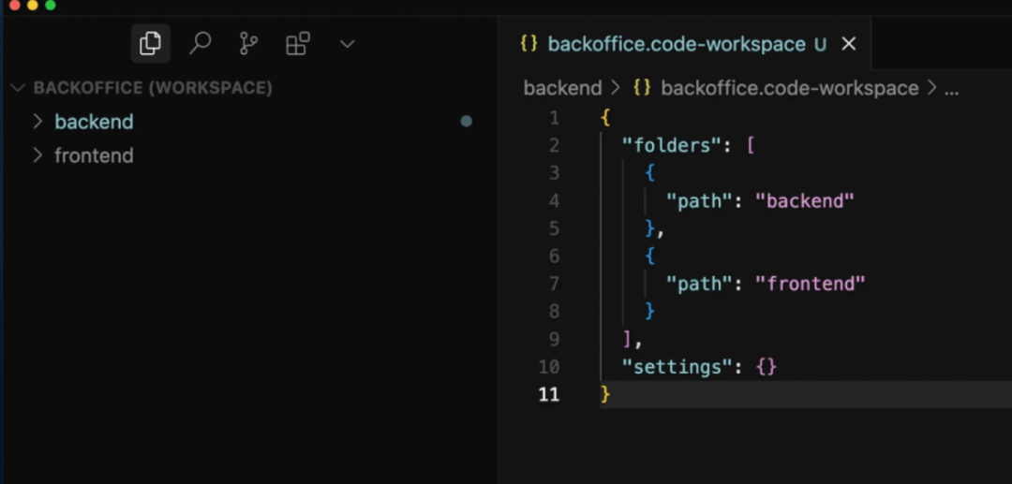
Task: Click the backoffice.code-workspace breadcrumb text
Action: click(789, 88)
